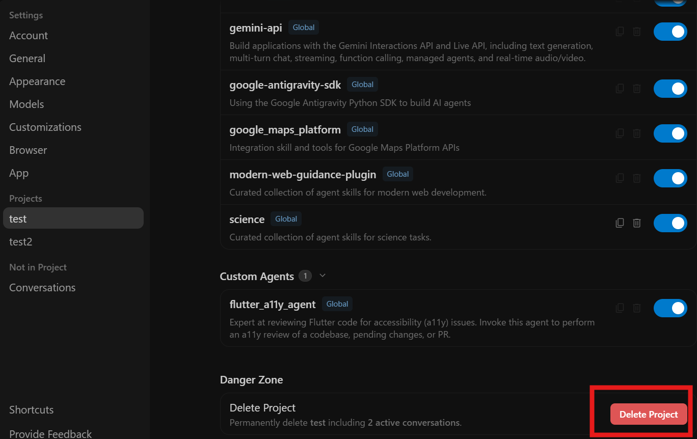Click the trash icon for flutter_a11y_agent
Viewport: 697px width, 439px height.
pos(637,308)
